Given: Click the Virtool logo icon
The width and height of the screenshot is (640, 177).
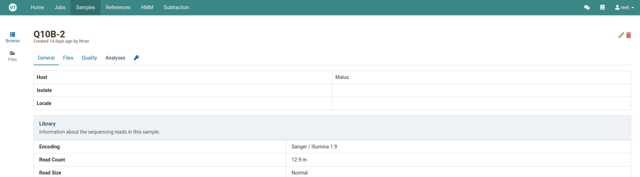Looking at the screenshot, I should [13, 7].
